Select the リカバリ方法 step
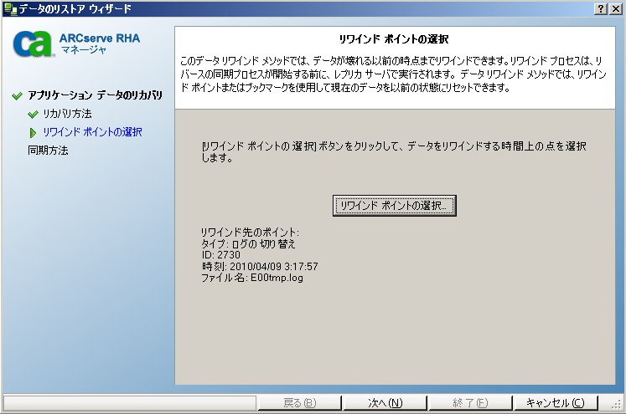 [67, 114]
